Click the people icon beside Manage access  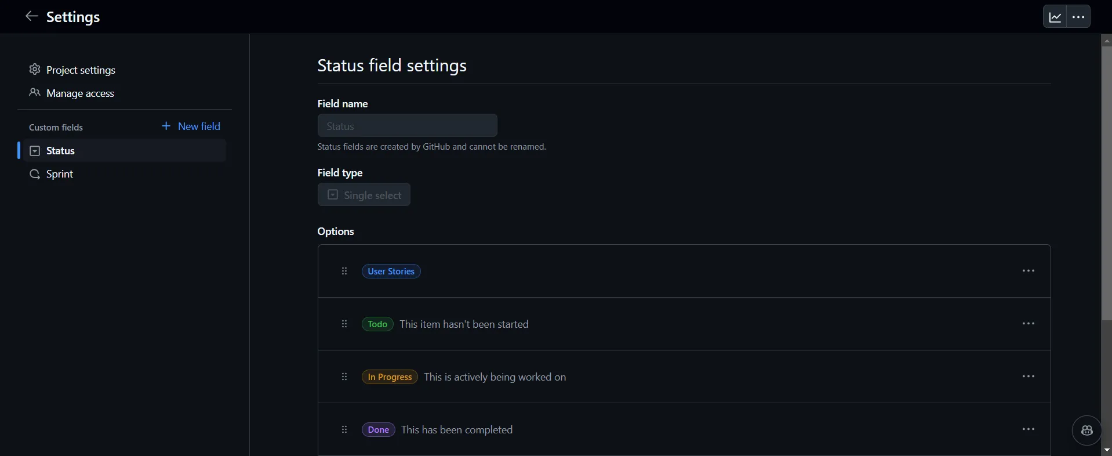pos(35,93)
